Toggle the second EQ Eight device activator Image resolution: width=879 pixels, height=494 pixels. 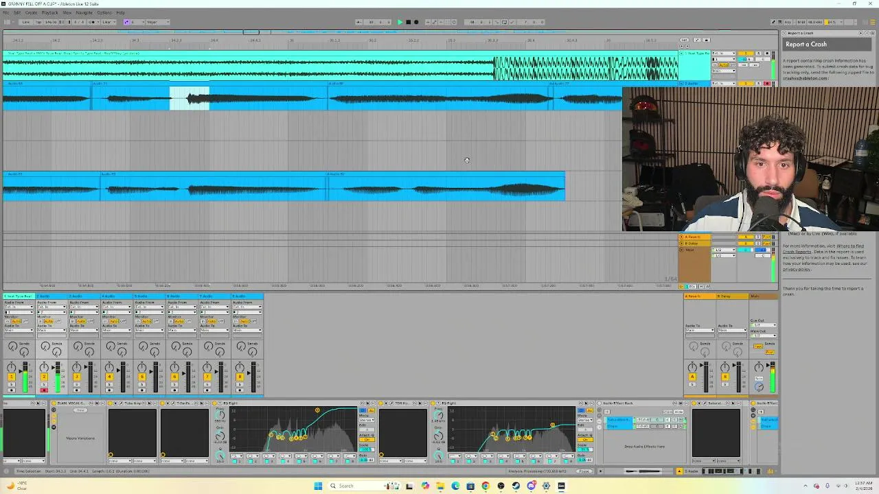pyautogui.click(x=433, y=403)
